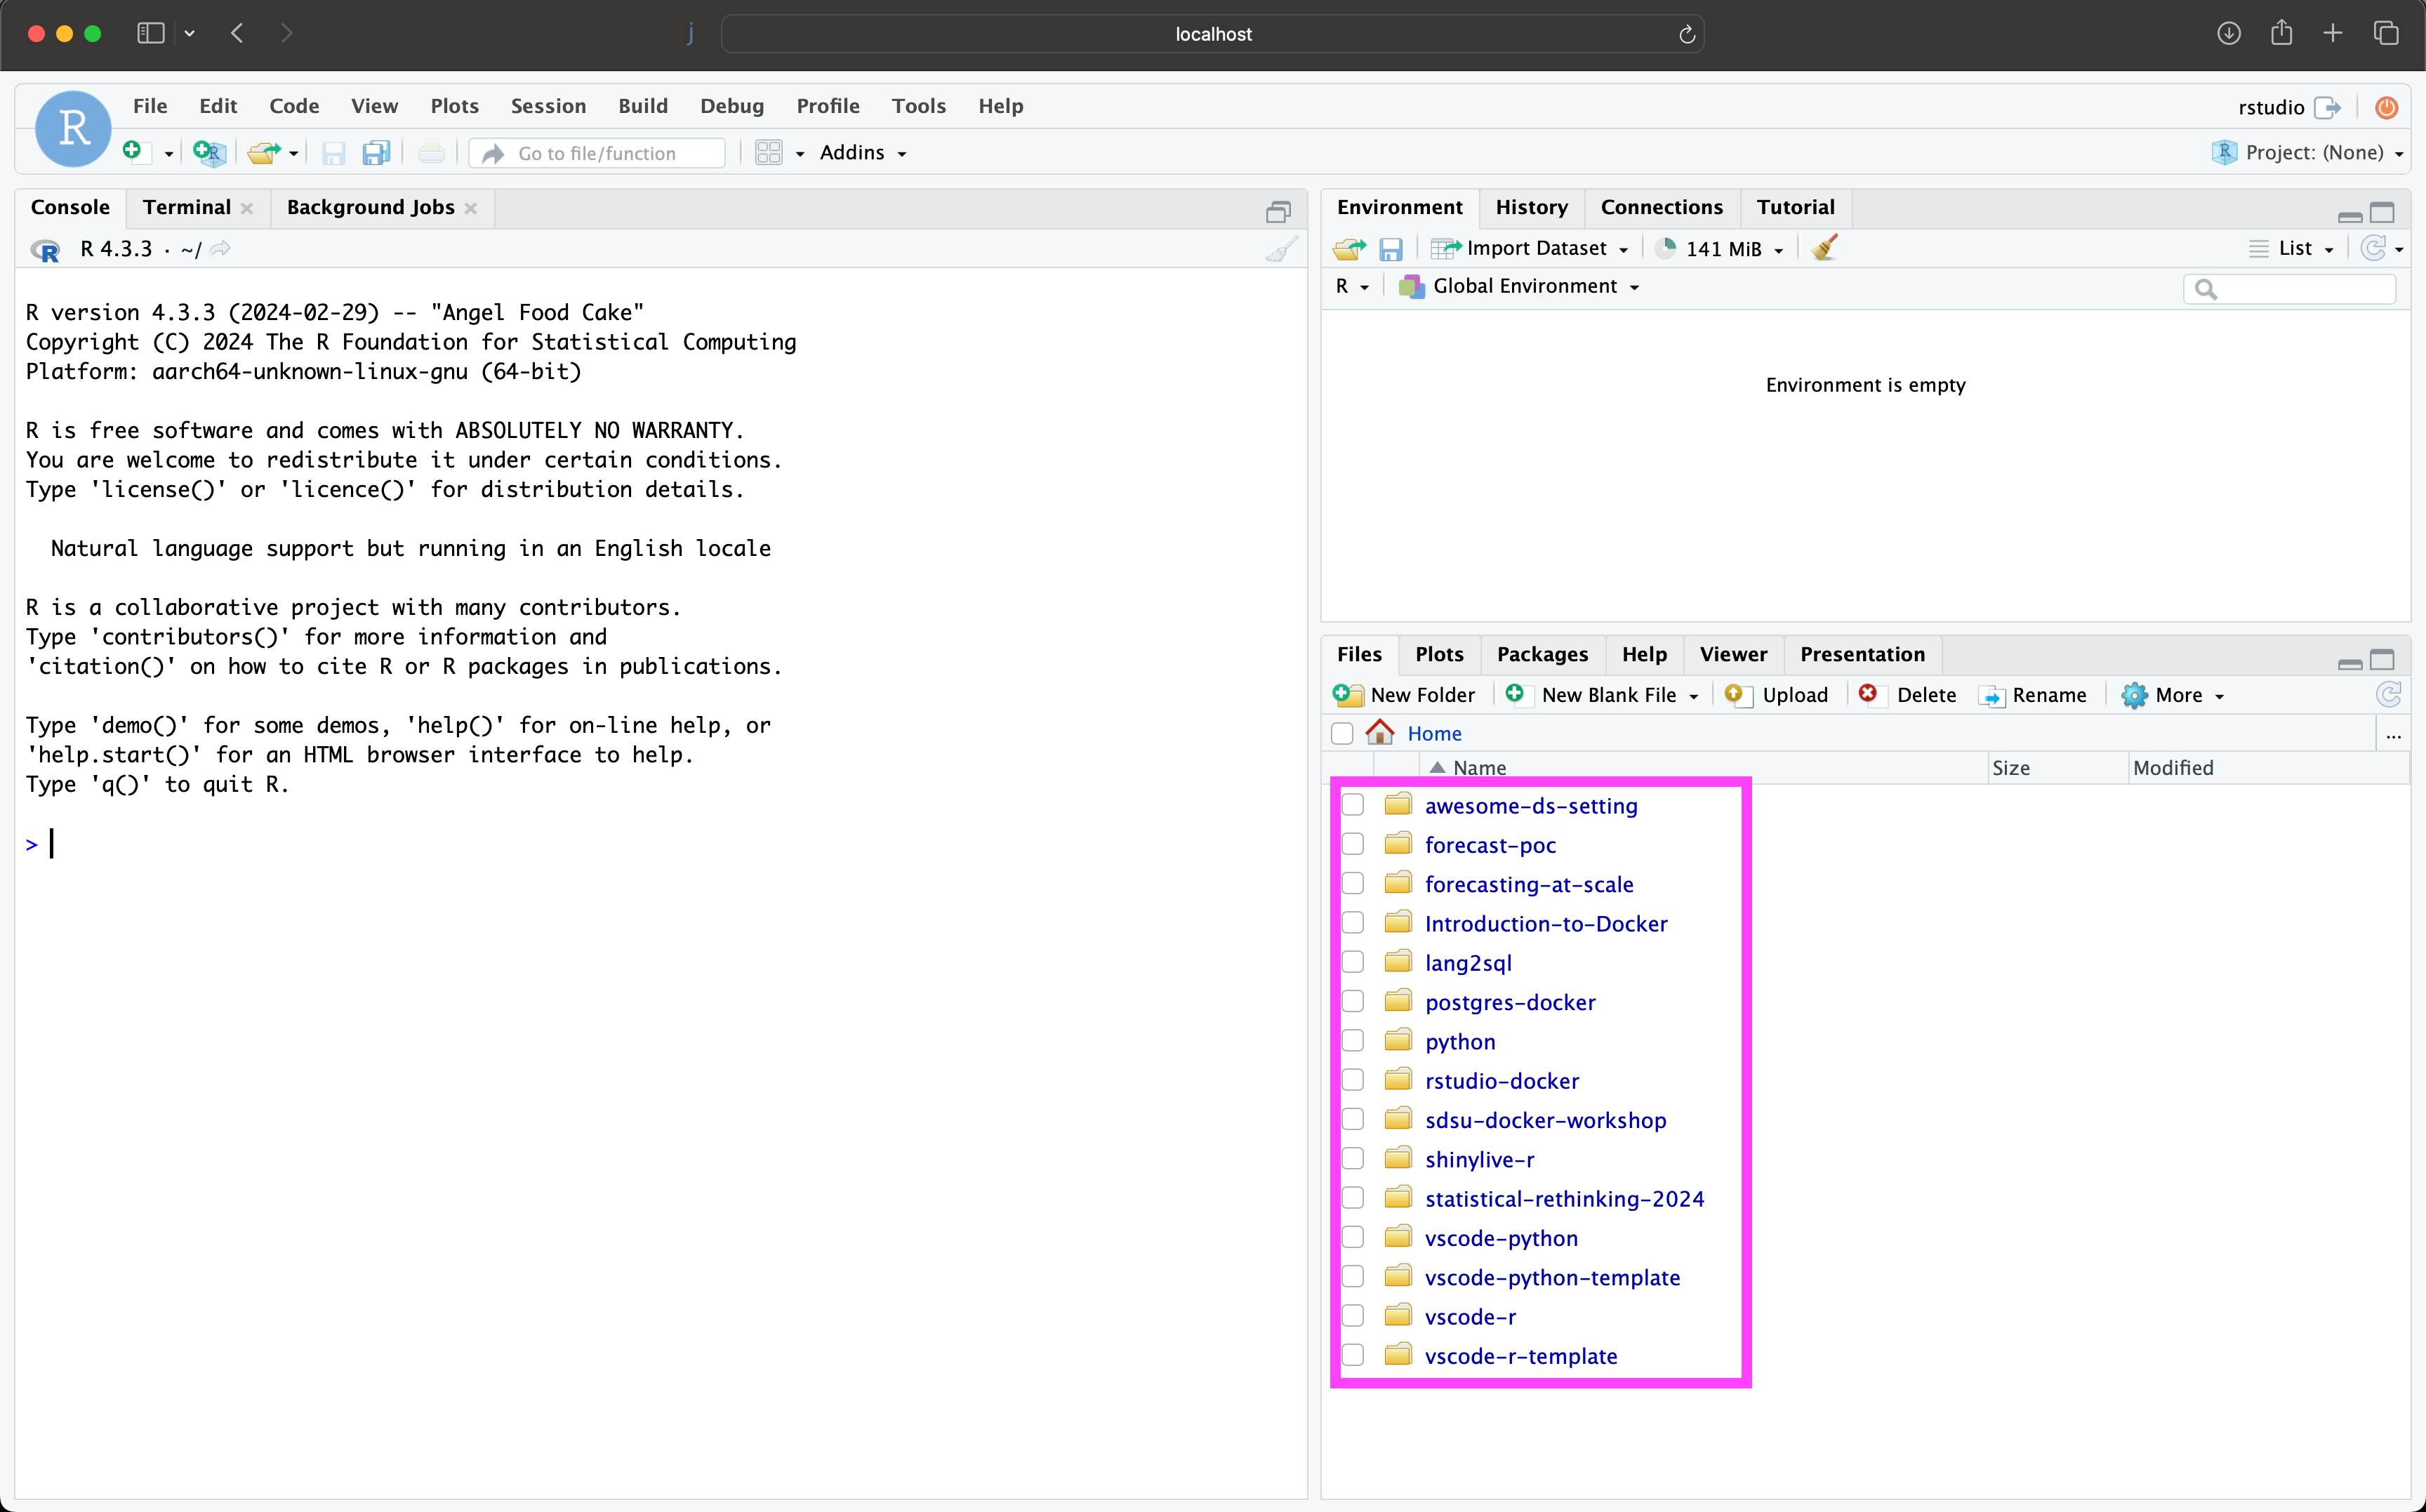Screen dimensions: 2426x1512
Task: Check the python folder checkbox
Action: (x=1353, y=1041)
